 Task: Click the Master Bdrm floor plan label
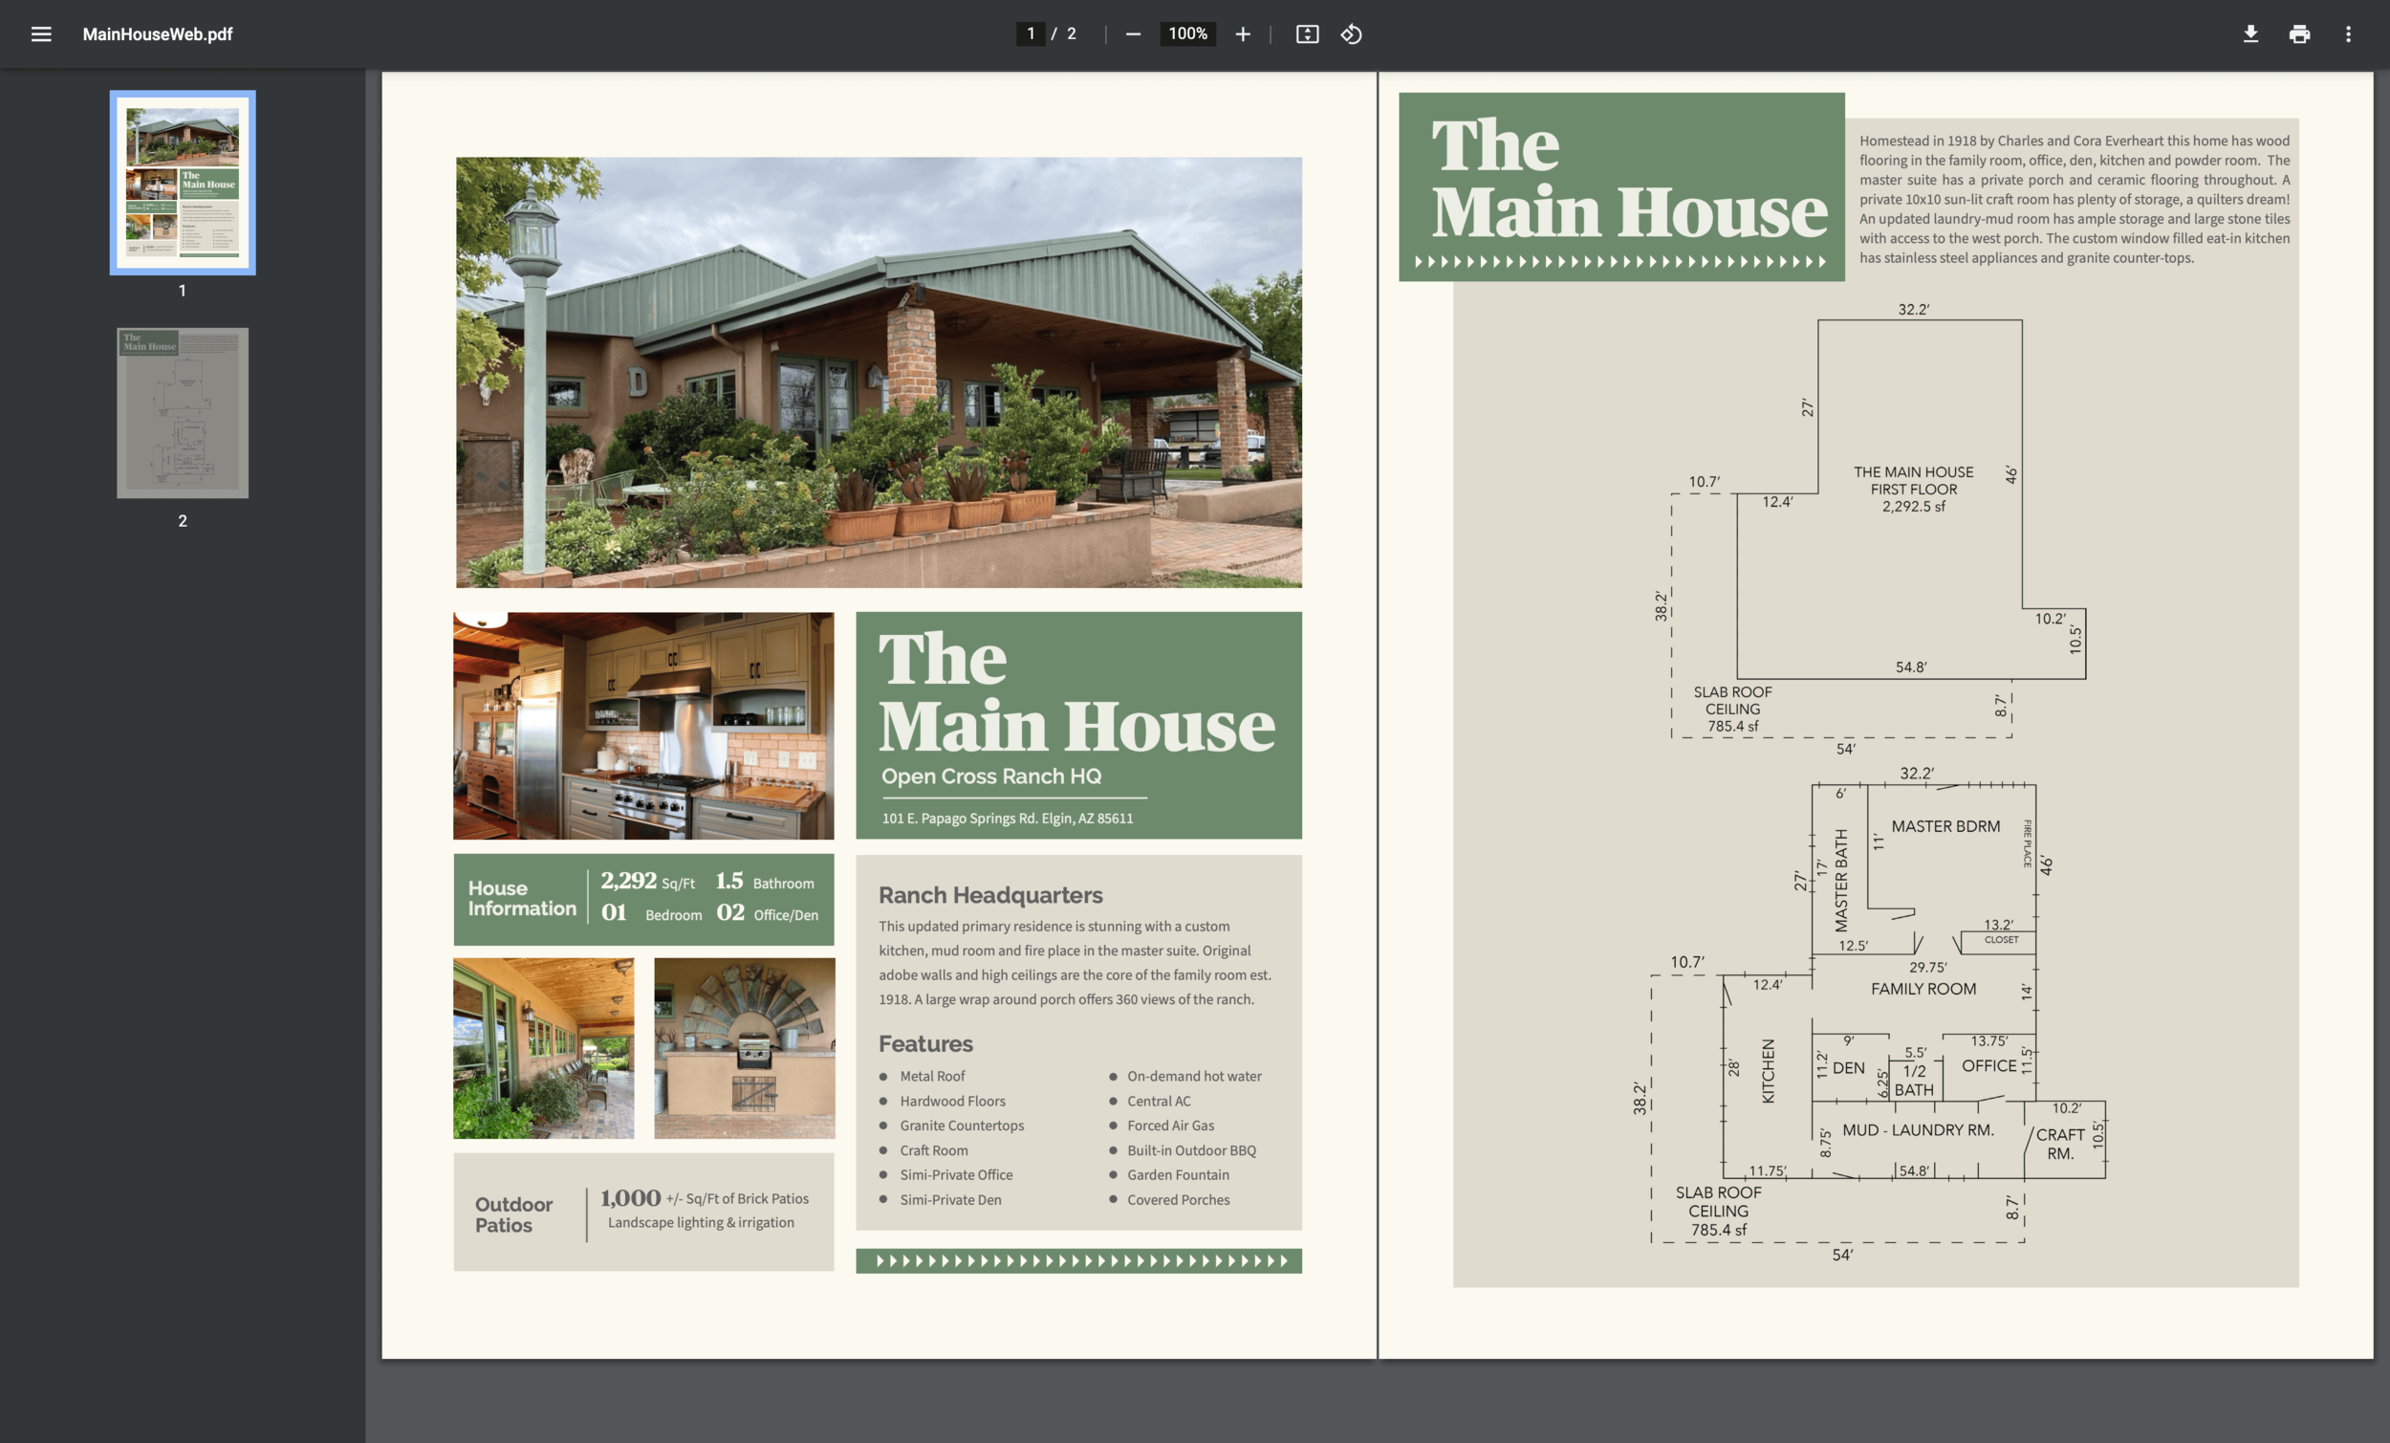(x=1945, y=826)
